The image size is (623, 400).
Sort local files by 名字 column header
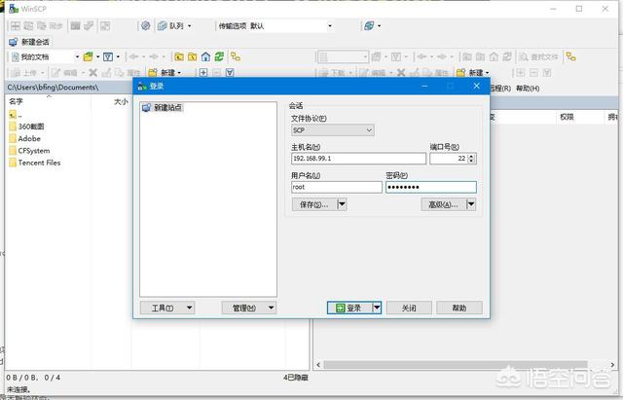(x=48, y=101)
